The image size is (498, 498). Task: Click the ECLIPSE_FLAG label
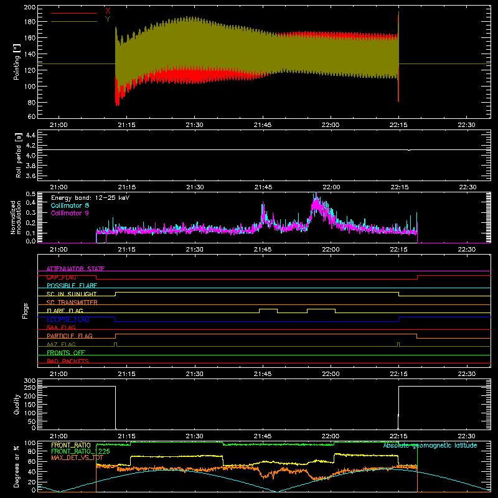tap(68, 319)
